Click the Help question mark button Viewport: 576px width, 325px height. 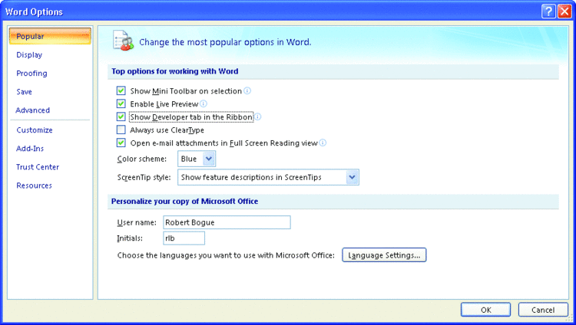(548, 11)
